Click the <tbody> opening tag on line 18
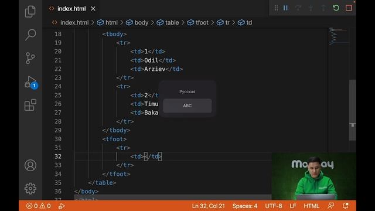The width and height of the screenshot is (375, 211). pyautogui.click(x=114, y=34)
